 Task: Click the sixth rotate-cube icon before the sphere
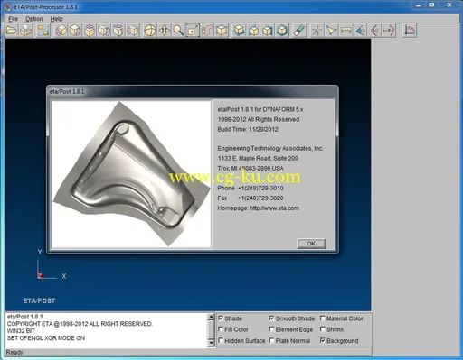(133, 31)
